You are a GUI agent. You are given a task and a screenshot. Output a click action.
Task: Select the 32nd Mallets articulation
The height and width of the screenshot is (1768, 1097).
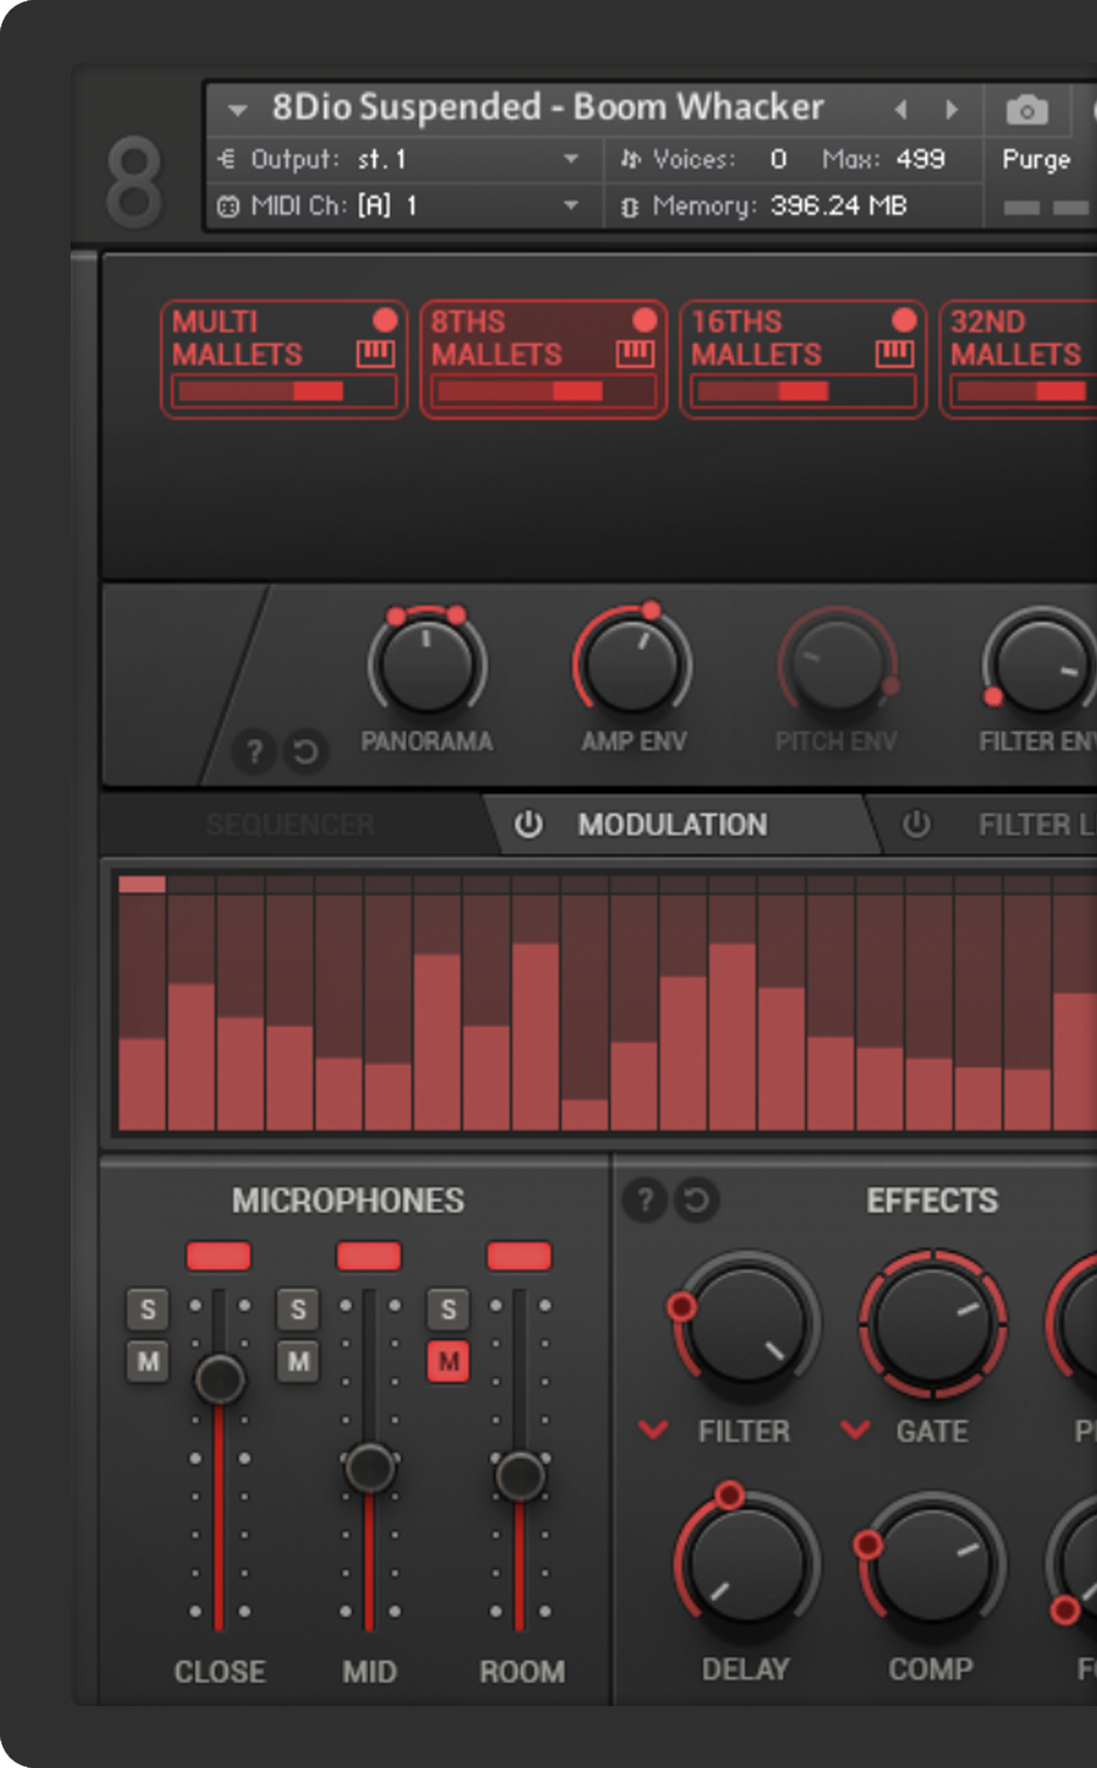pyautogui.click(x=1019, y=359)
